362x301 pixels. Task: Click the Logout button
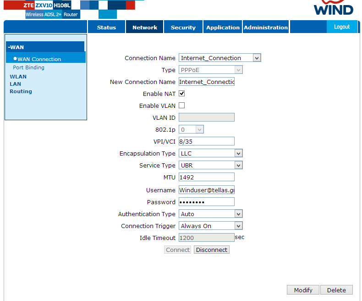[342, 27]
